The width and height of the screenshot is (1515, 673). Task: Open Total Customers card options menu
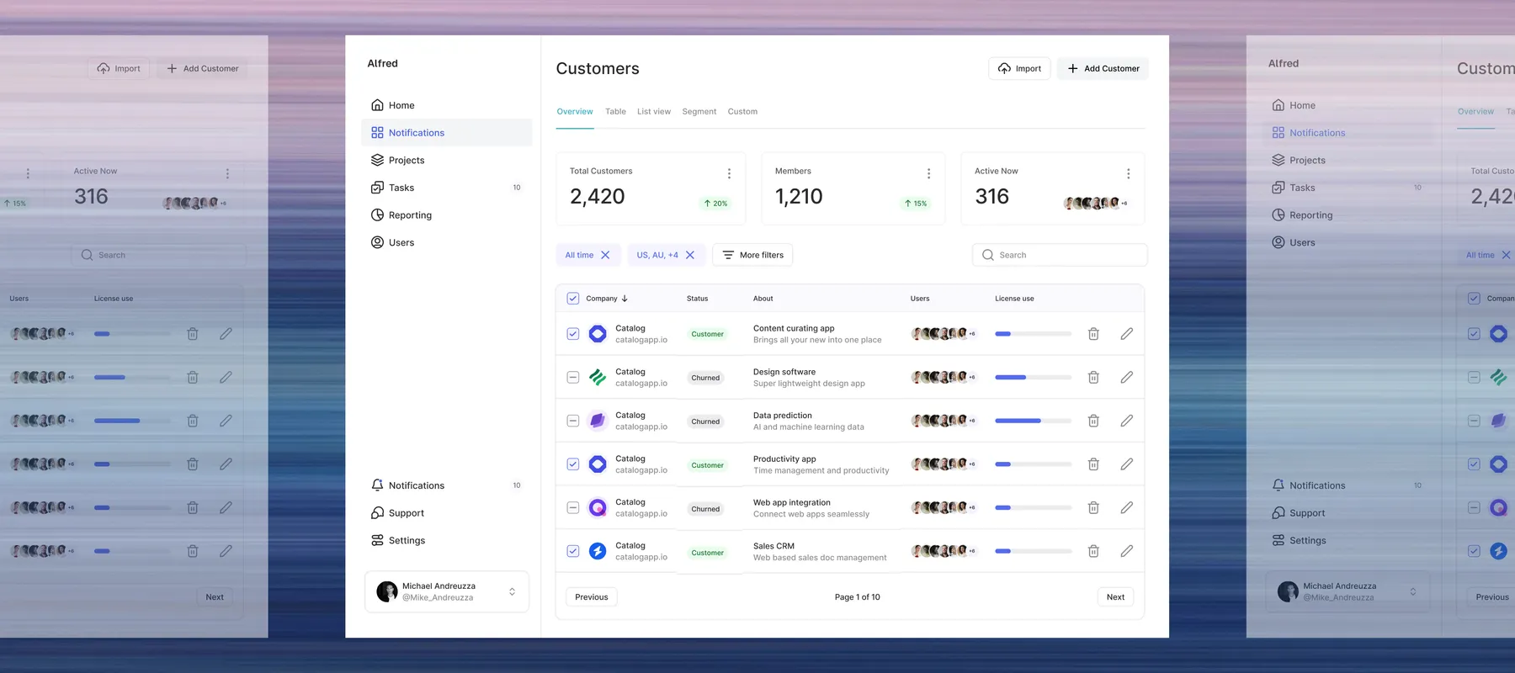tap(729, 173)
